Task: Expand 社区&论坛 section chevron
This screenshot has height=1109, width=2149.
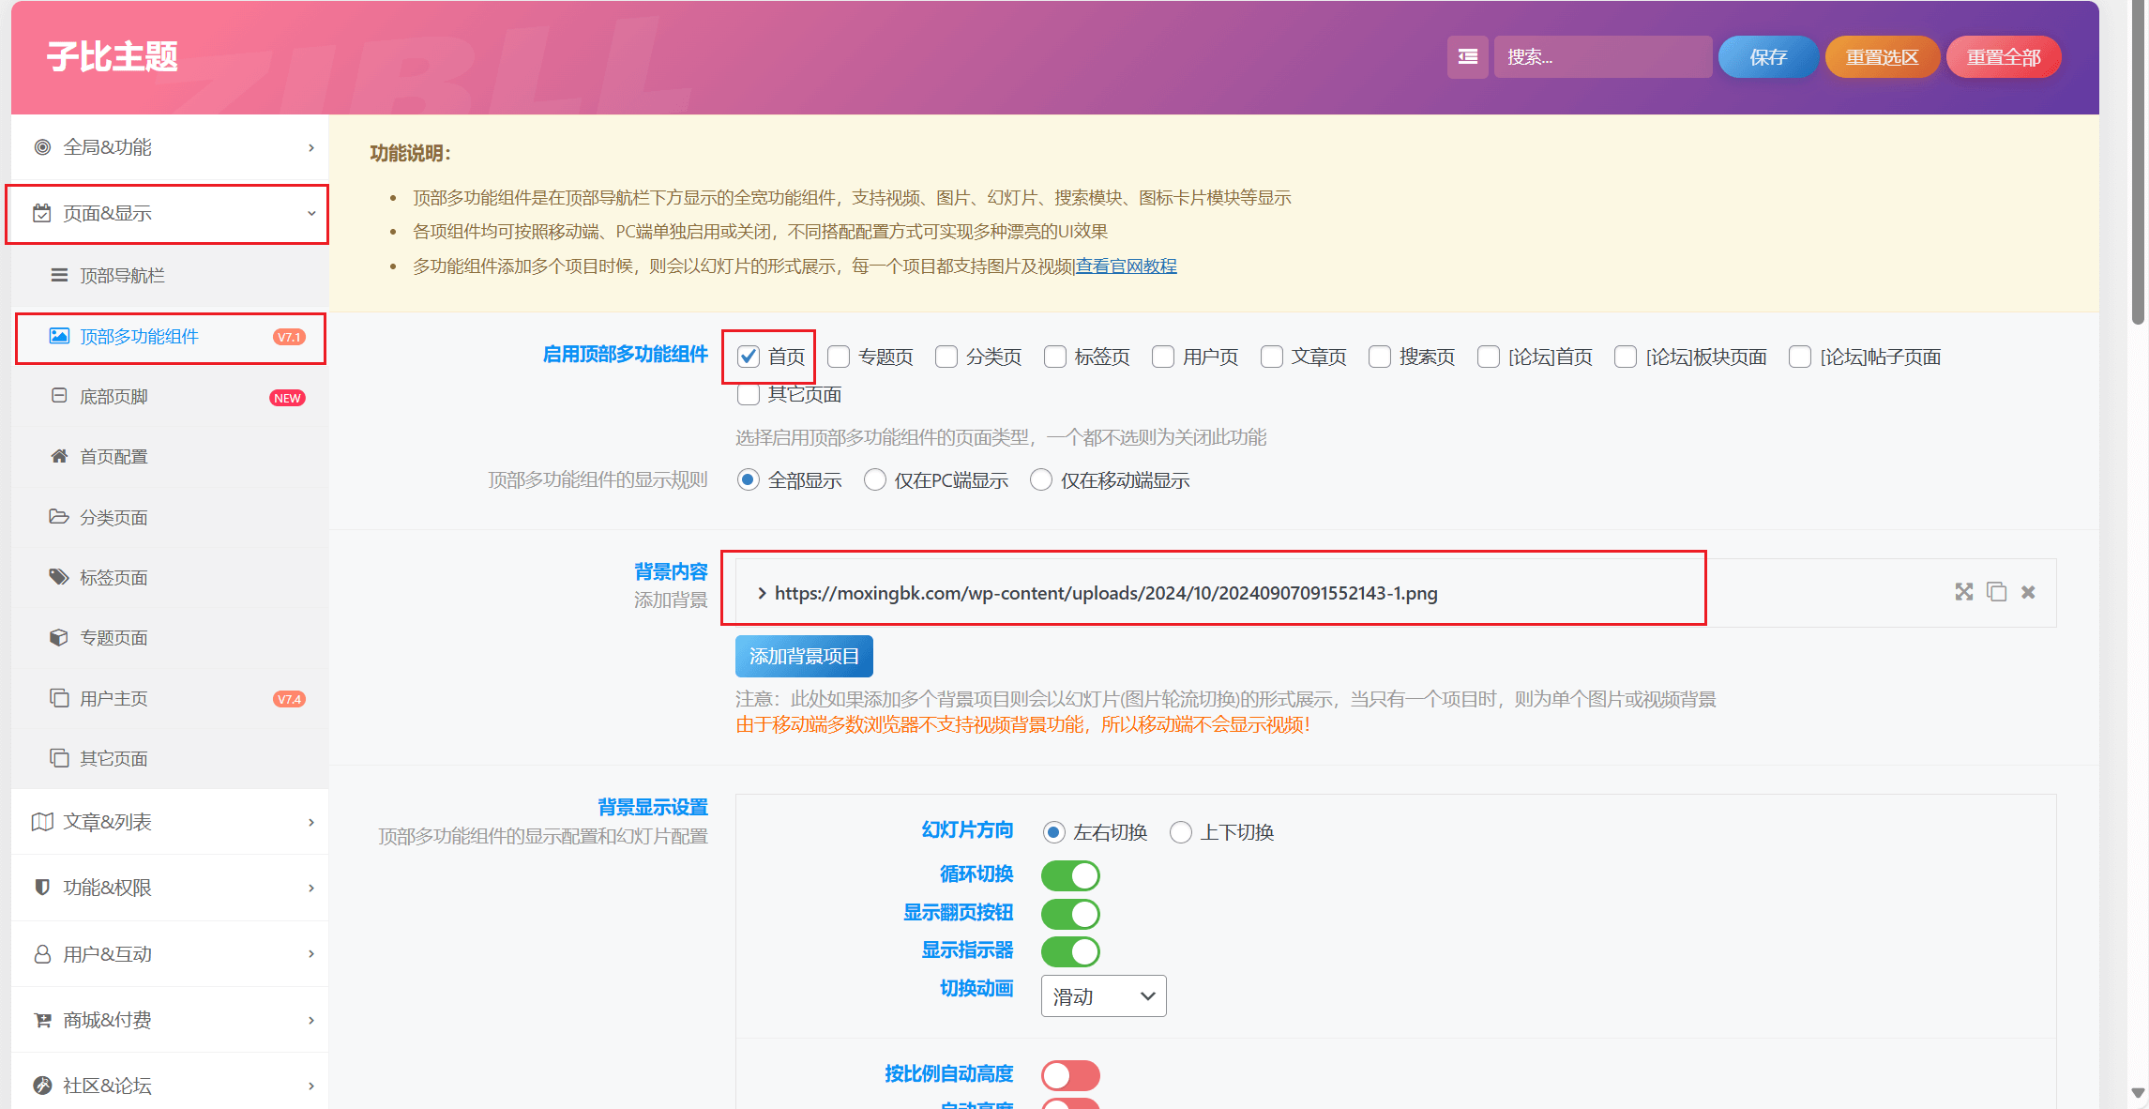Action: [311, 1086]
